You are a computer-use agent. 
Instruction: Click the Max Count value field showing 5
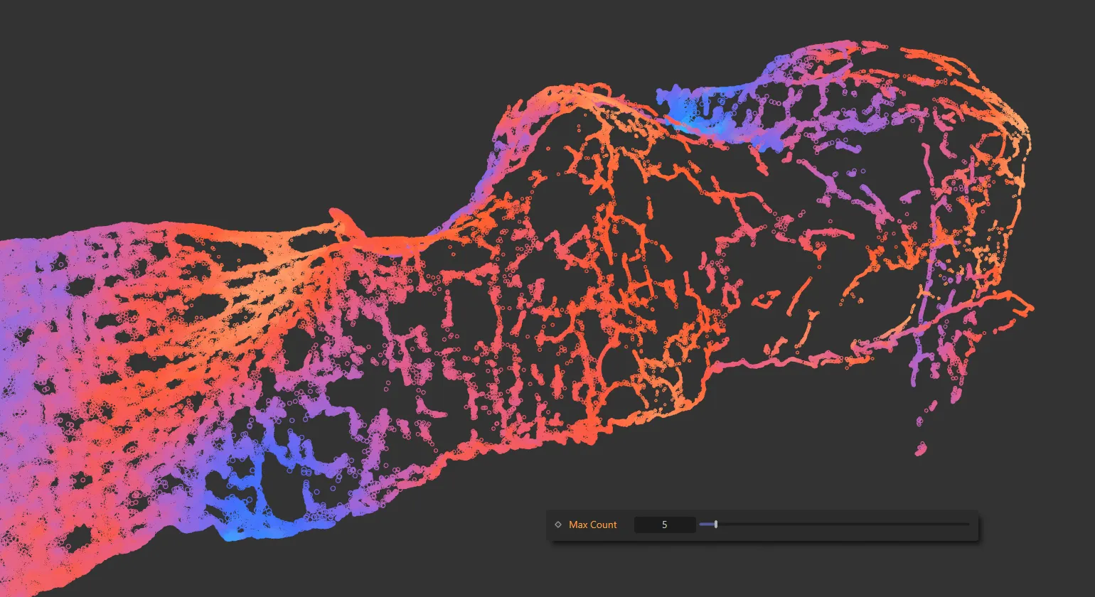point(664,525)
